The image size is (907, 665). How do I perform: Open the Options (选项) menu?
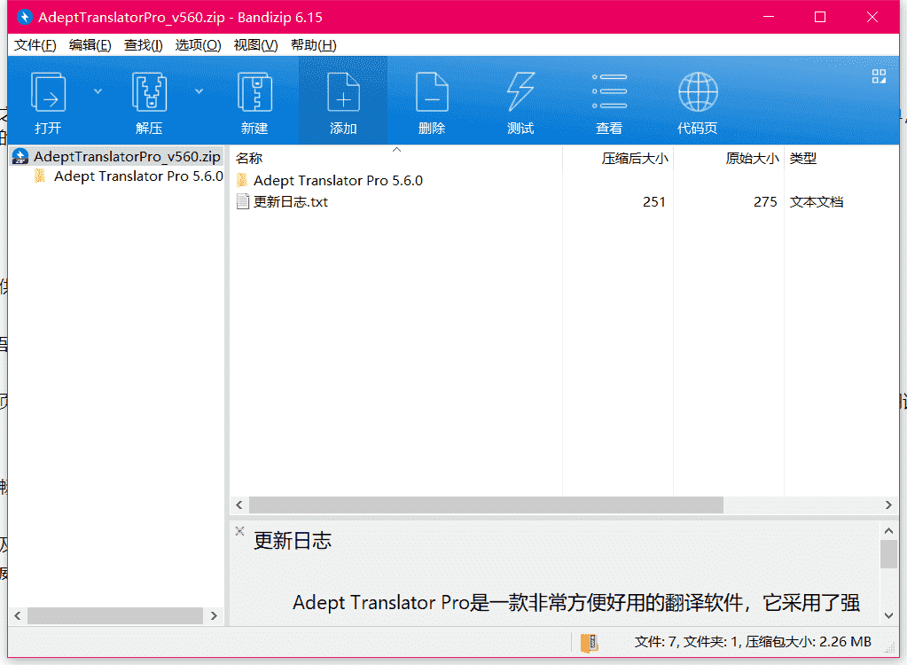198,45
